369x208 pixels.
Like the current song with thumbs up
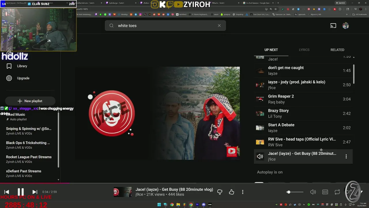point(231,192)
